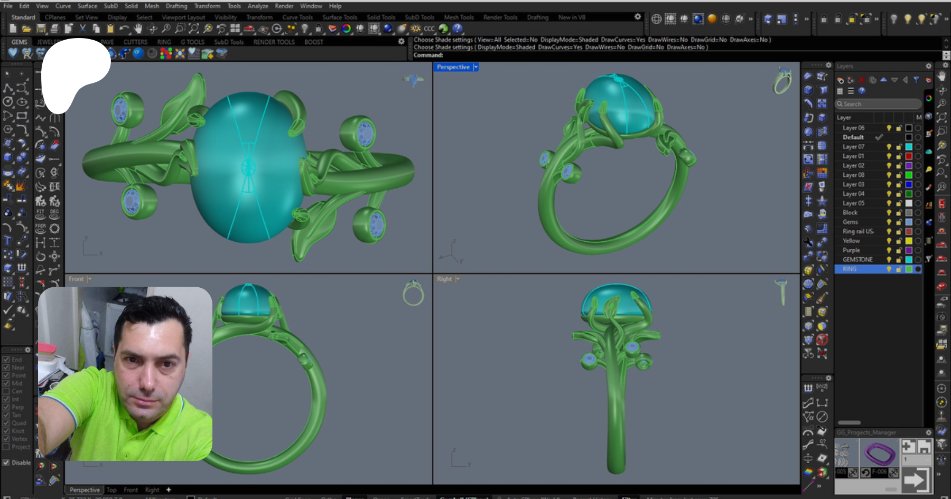This screenshot has height=499, width=951.
Task: Open the Front viewport title dropdown arrow
Action: click(90, 279)
